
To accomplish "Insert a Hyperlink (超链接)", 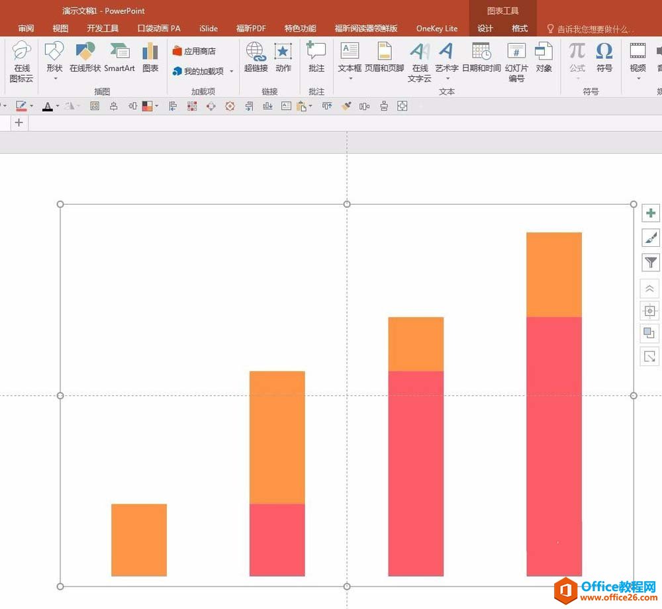I will (x=256, y=57).
